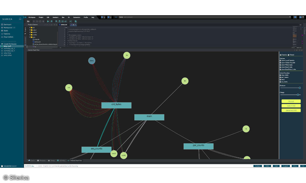This screenshot has width=306, height=183.
Task: Click the green run toolbar icon
Action: pos(48,21)
